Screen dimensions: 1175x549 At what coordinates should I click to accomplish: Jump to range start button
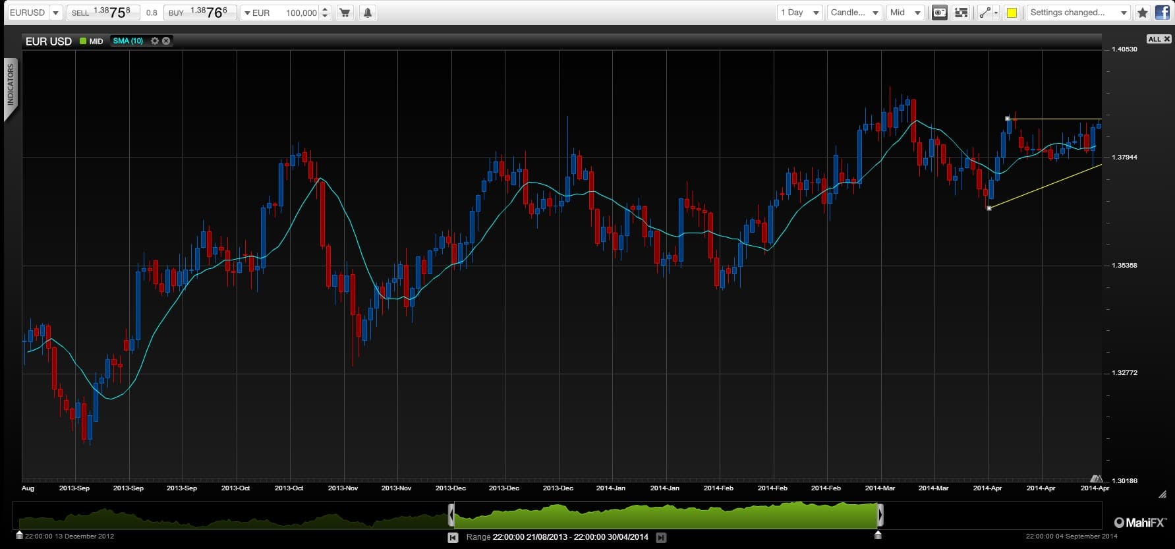453,538
